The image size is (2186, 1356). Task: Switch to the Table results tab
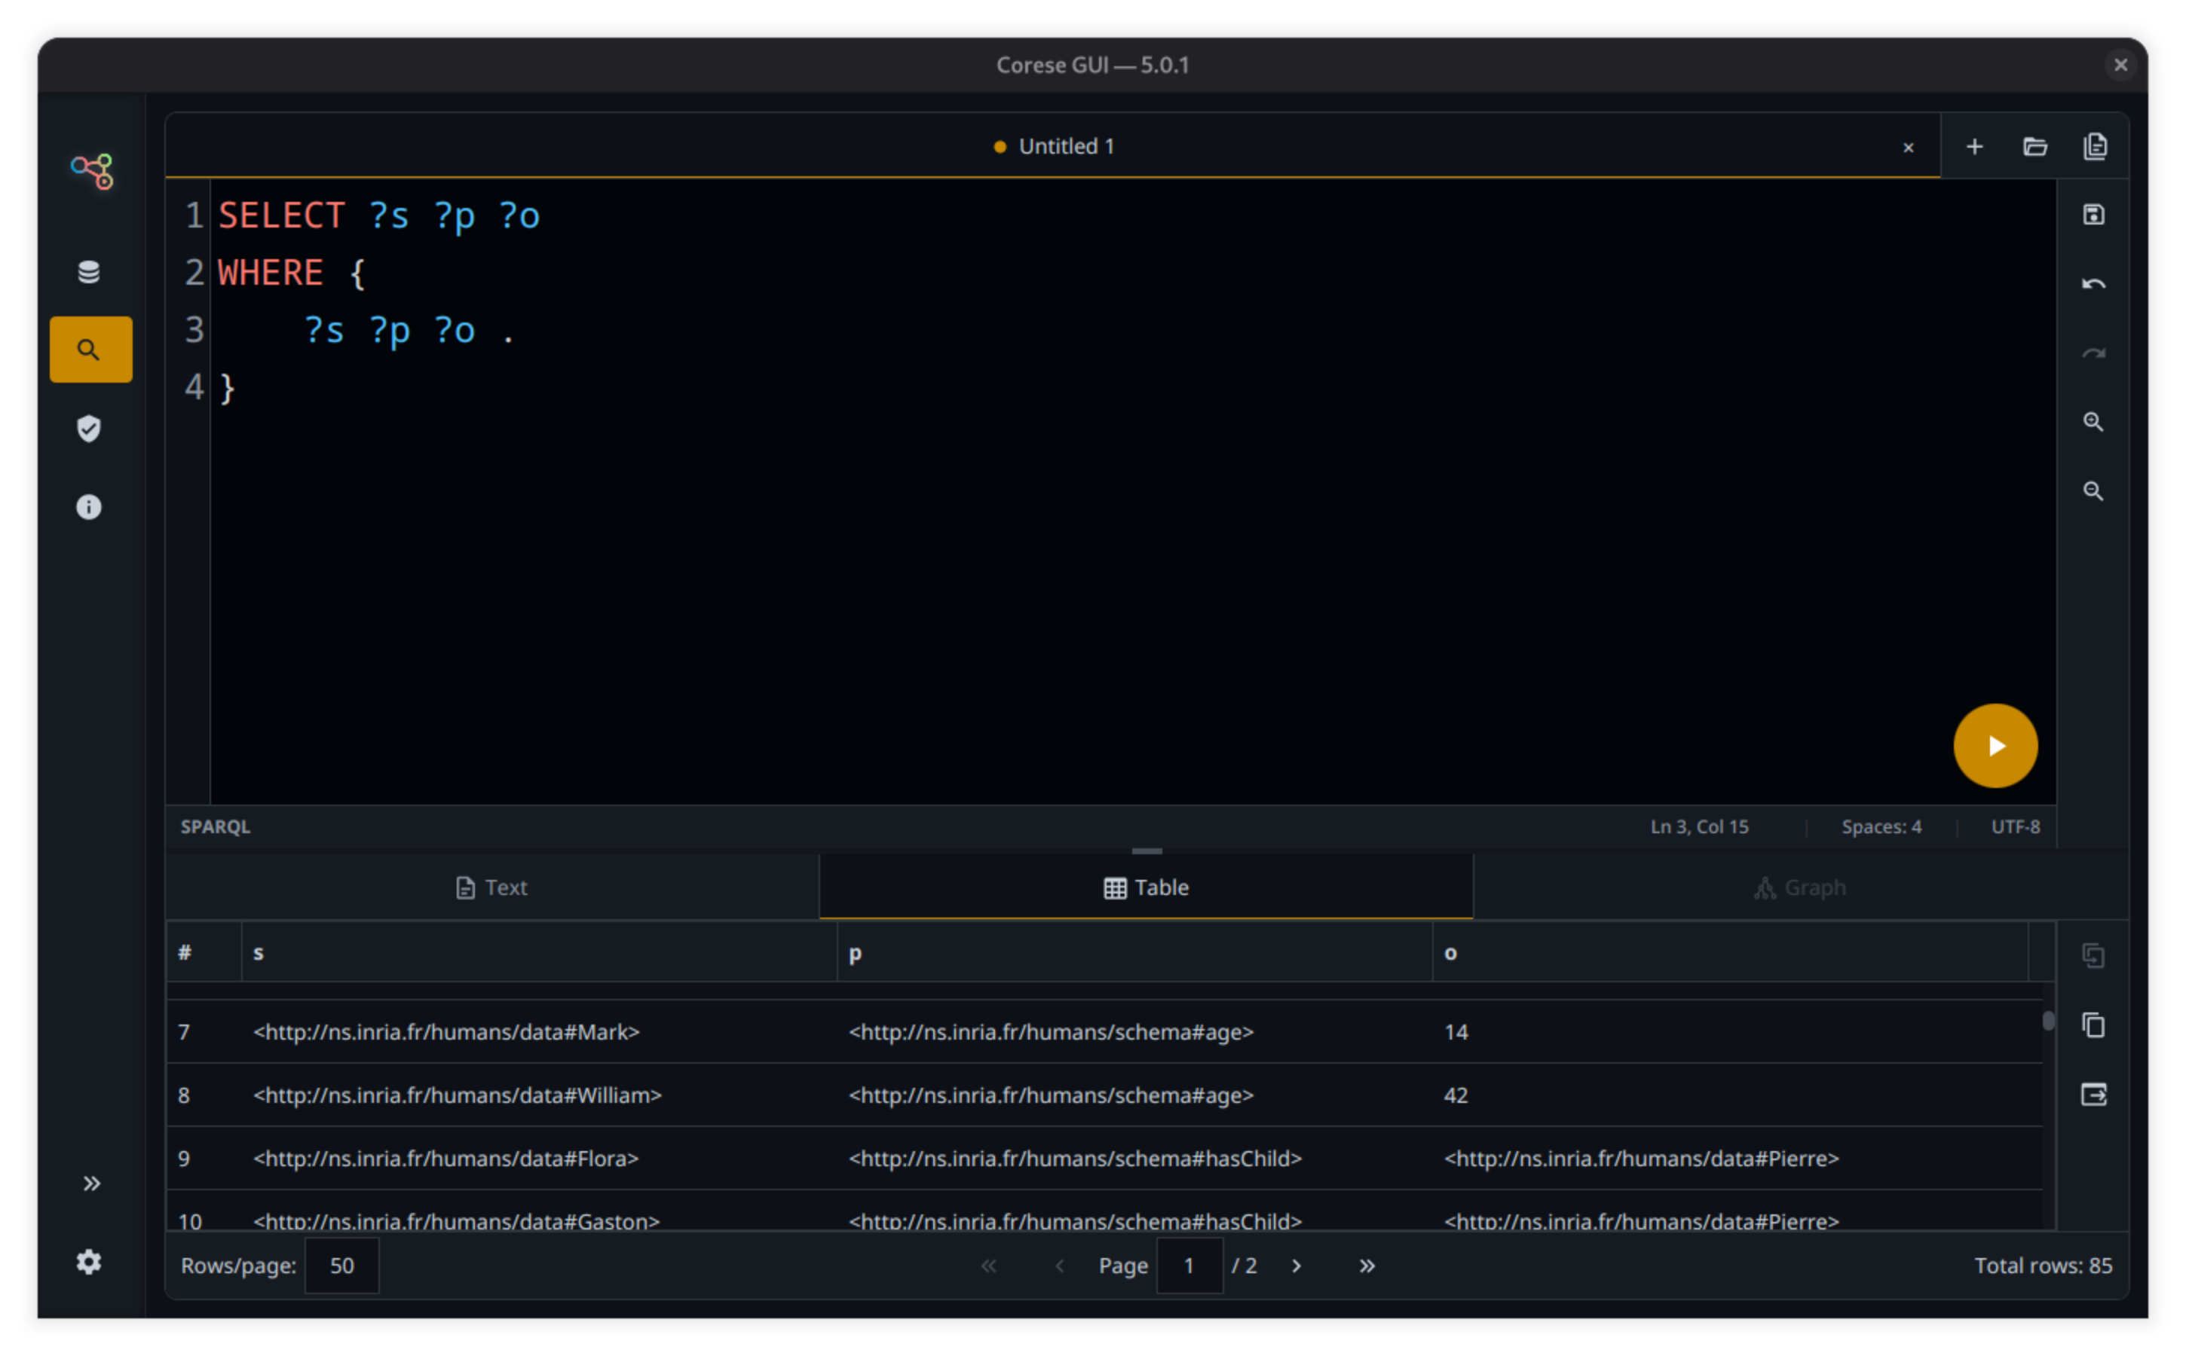click(x=1146, y=887)
